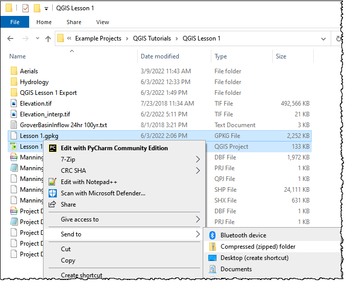Click the zipped folder icon
The width and height of the screenshot is (346, 282).
point(212,247)
